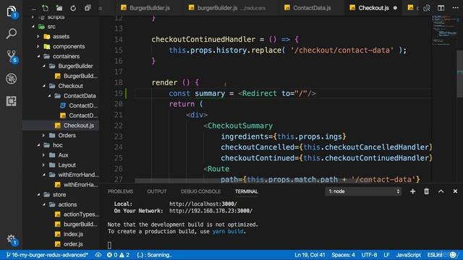Screen dimensions: 463x260
Task: Expand the components folder arrow
Action: point(38,46)
